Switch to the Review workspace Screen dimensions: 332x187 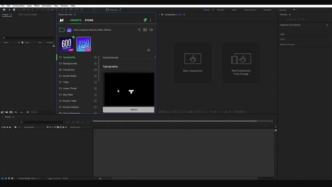(220, 10)
